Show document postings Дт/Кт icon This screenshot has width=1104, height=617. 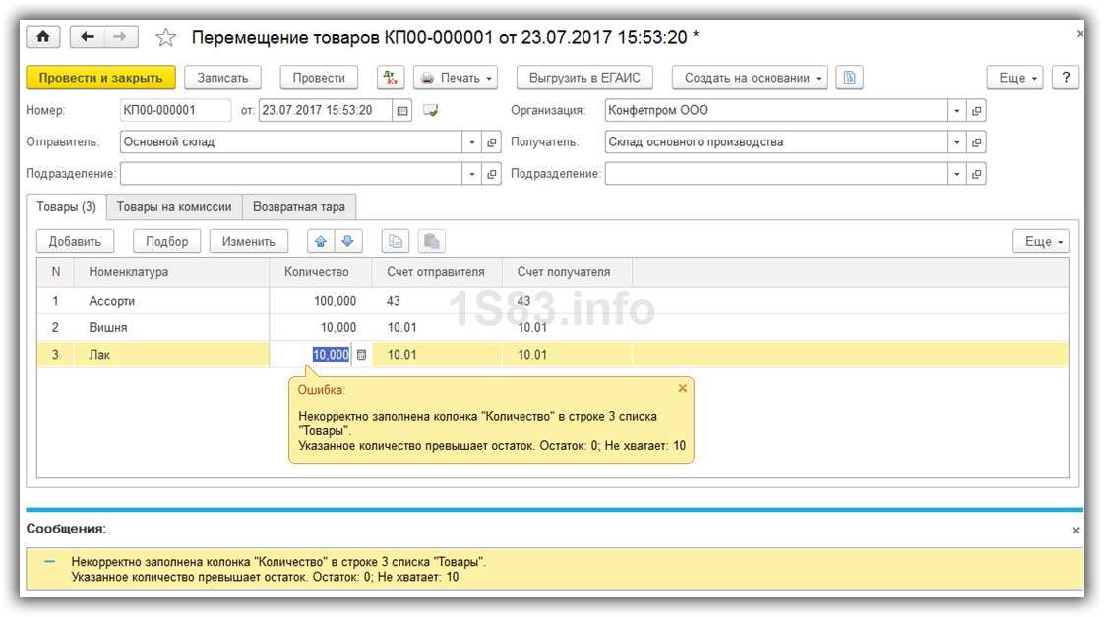(390, 78)
